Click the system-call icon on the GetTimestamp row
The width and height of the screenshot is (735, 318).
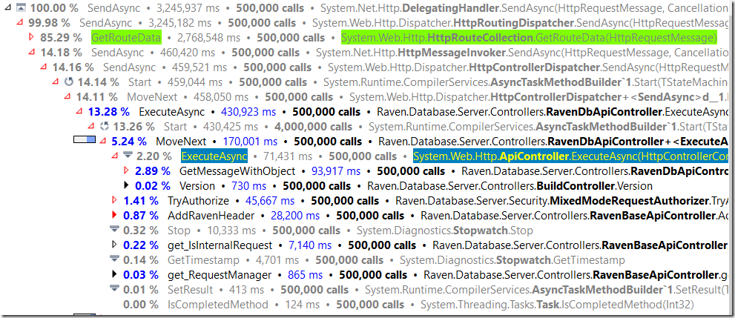[114, 259]
